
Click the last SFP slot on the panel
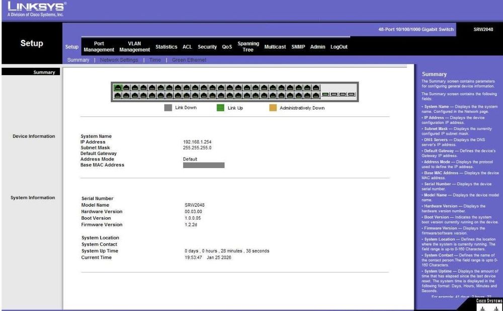pyautogui.click(x=352, y=94)
